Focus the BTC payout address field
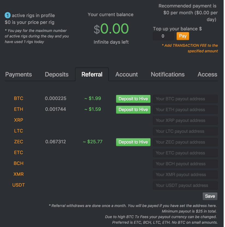 click(x=185, y=99)
